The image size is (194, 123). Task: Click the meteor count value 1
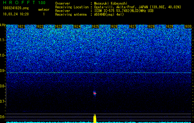pos(44,14)
